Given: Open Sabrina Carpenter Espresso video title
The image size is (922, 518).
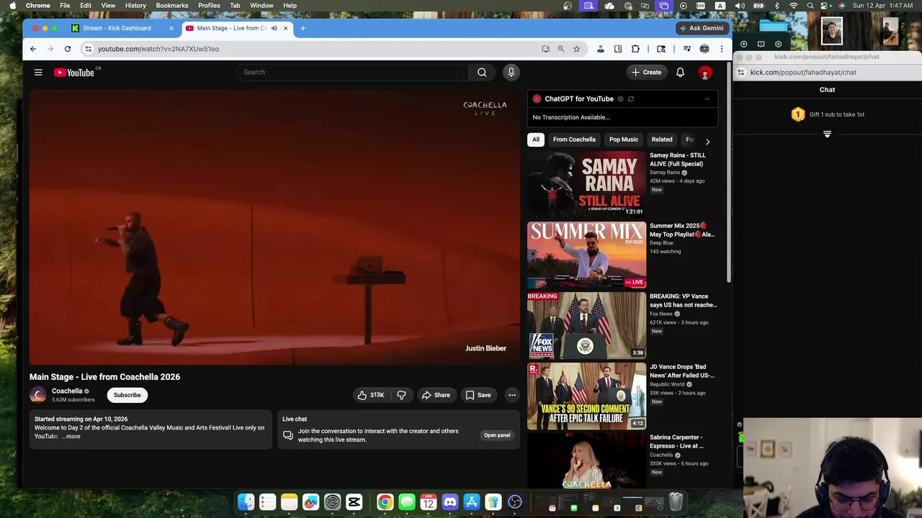Looking at the screenshot, I should 676,442.
